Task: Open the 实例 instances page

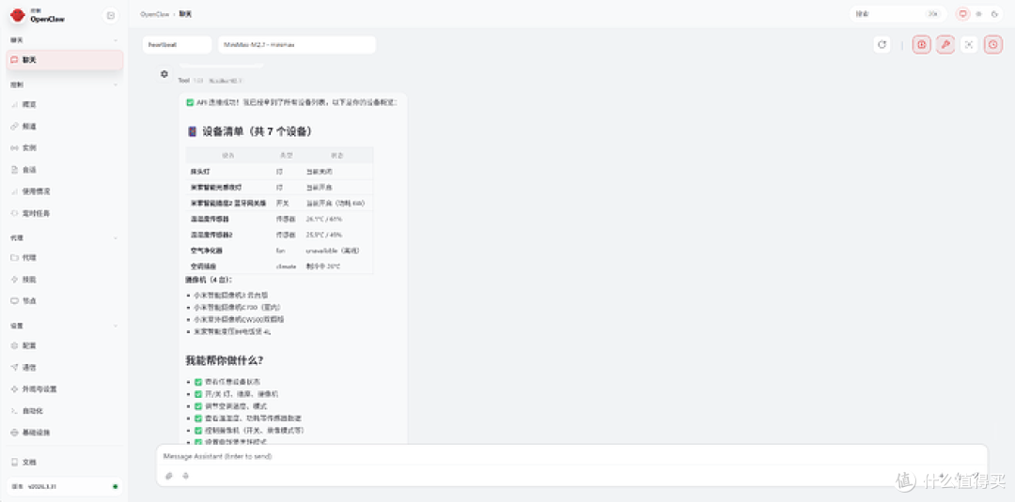Action: (65, 148)
